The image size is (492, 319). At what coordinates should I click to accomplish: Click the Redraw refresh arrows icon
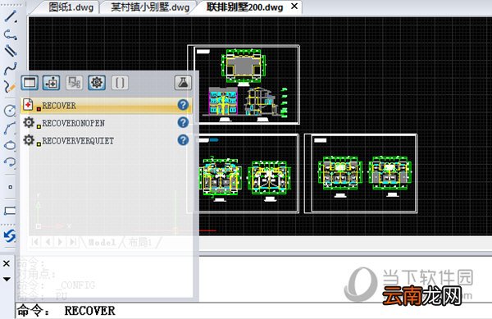(x=10, y=236)
